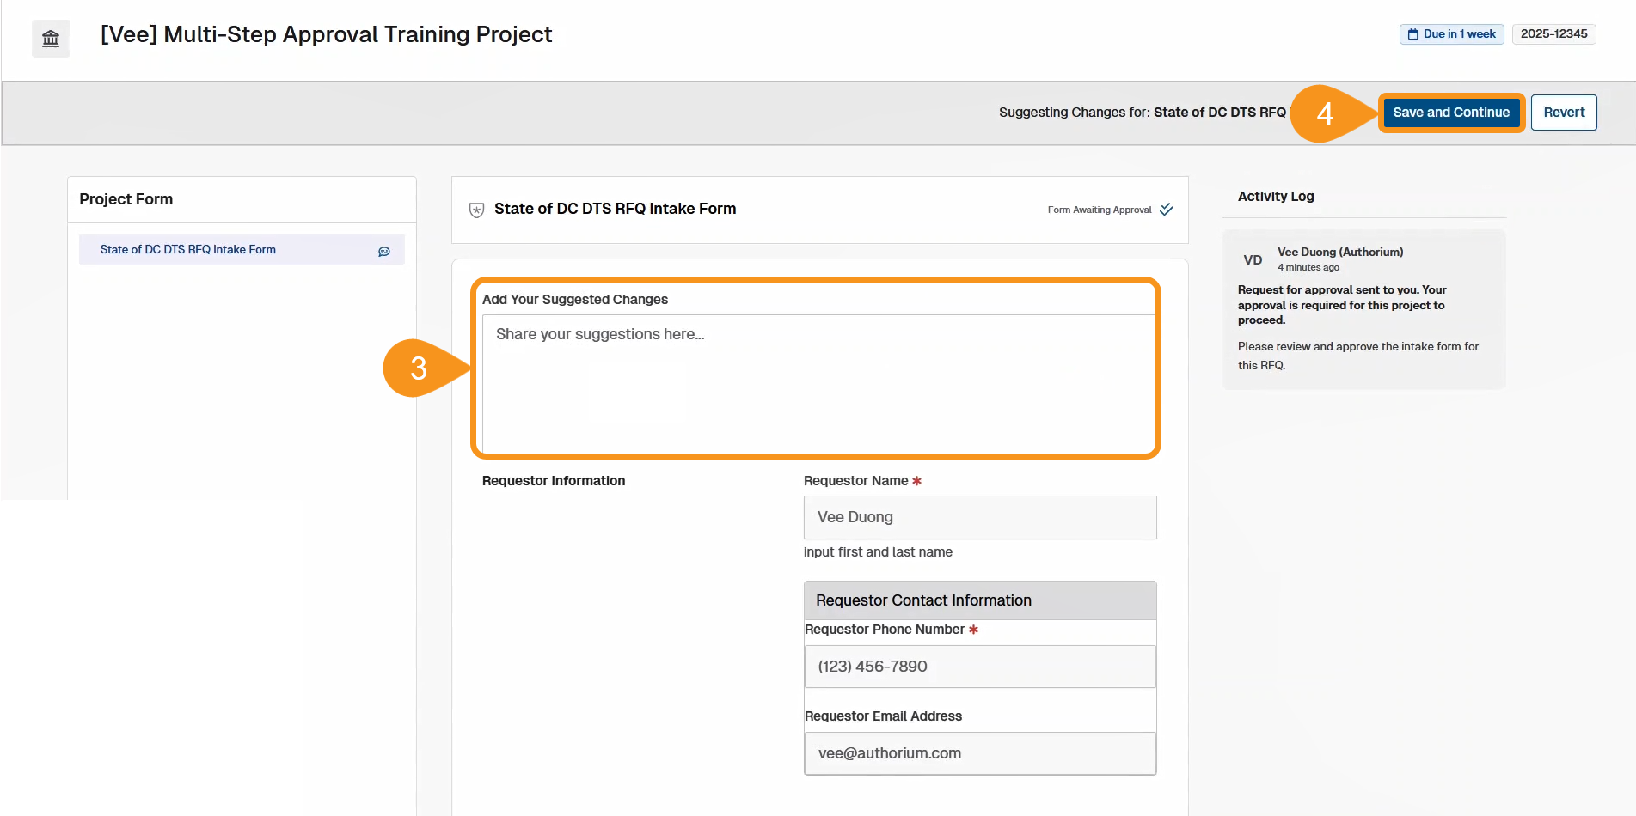1636x816 pixels.
Task: Open the Vee Duong activity log entry
Action: click(1363, 309)
